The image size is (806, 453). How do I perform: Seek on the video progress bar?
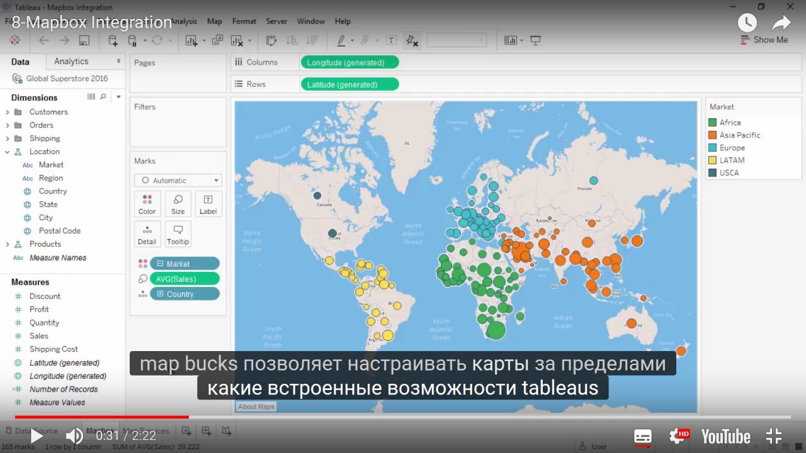pyautogui.click(x=403, y=417)
